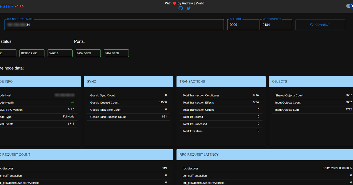Click the total events value 6717
The image size is (353, 185).
coord(71,124)
